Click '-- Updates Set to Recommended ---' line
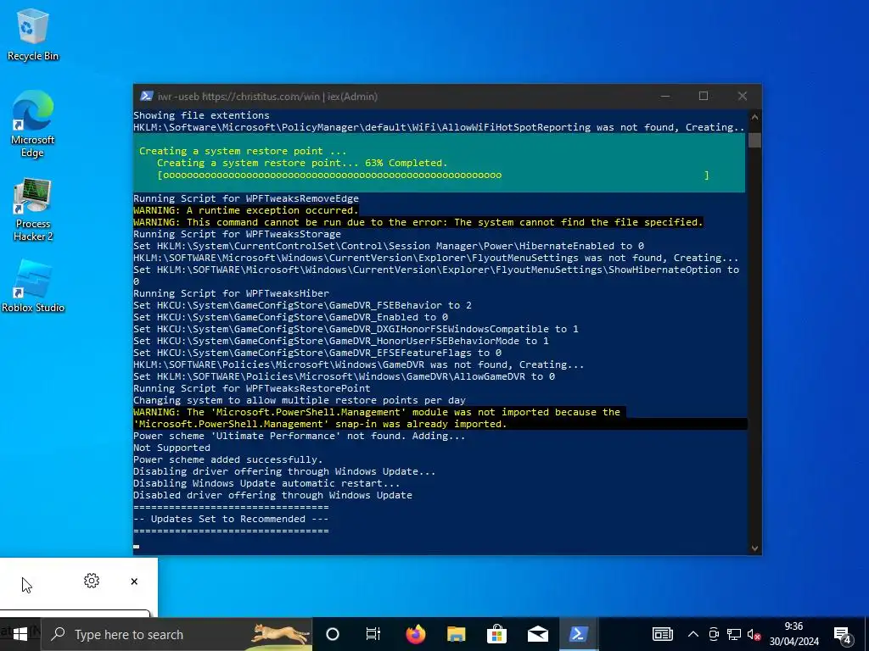The image size is (869, 651). tap(231, 519)
